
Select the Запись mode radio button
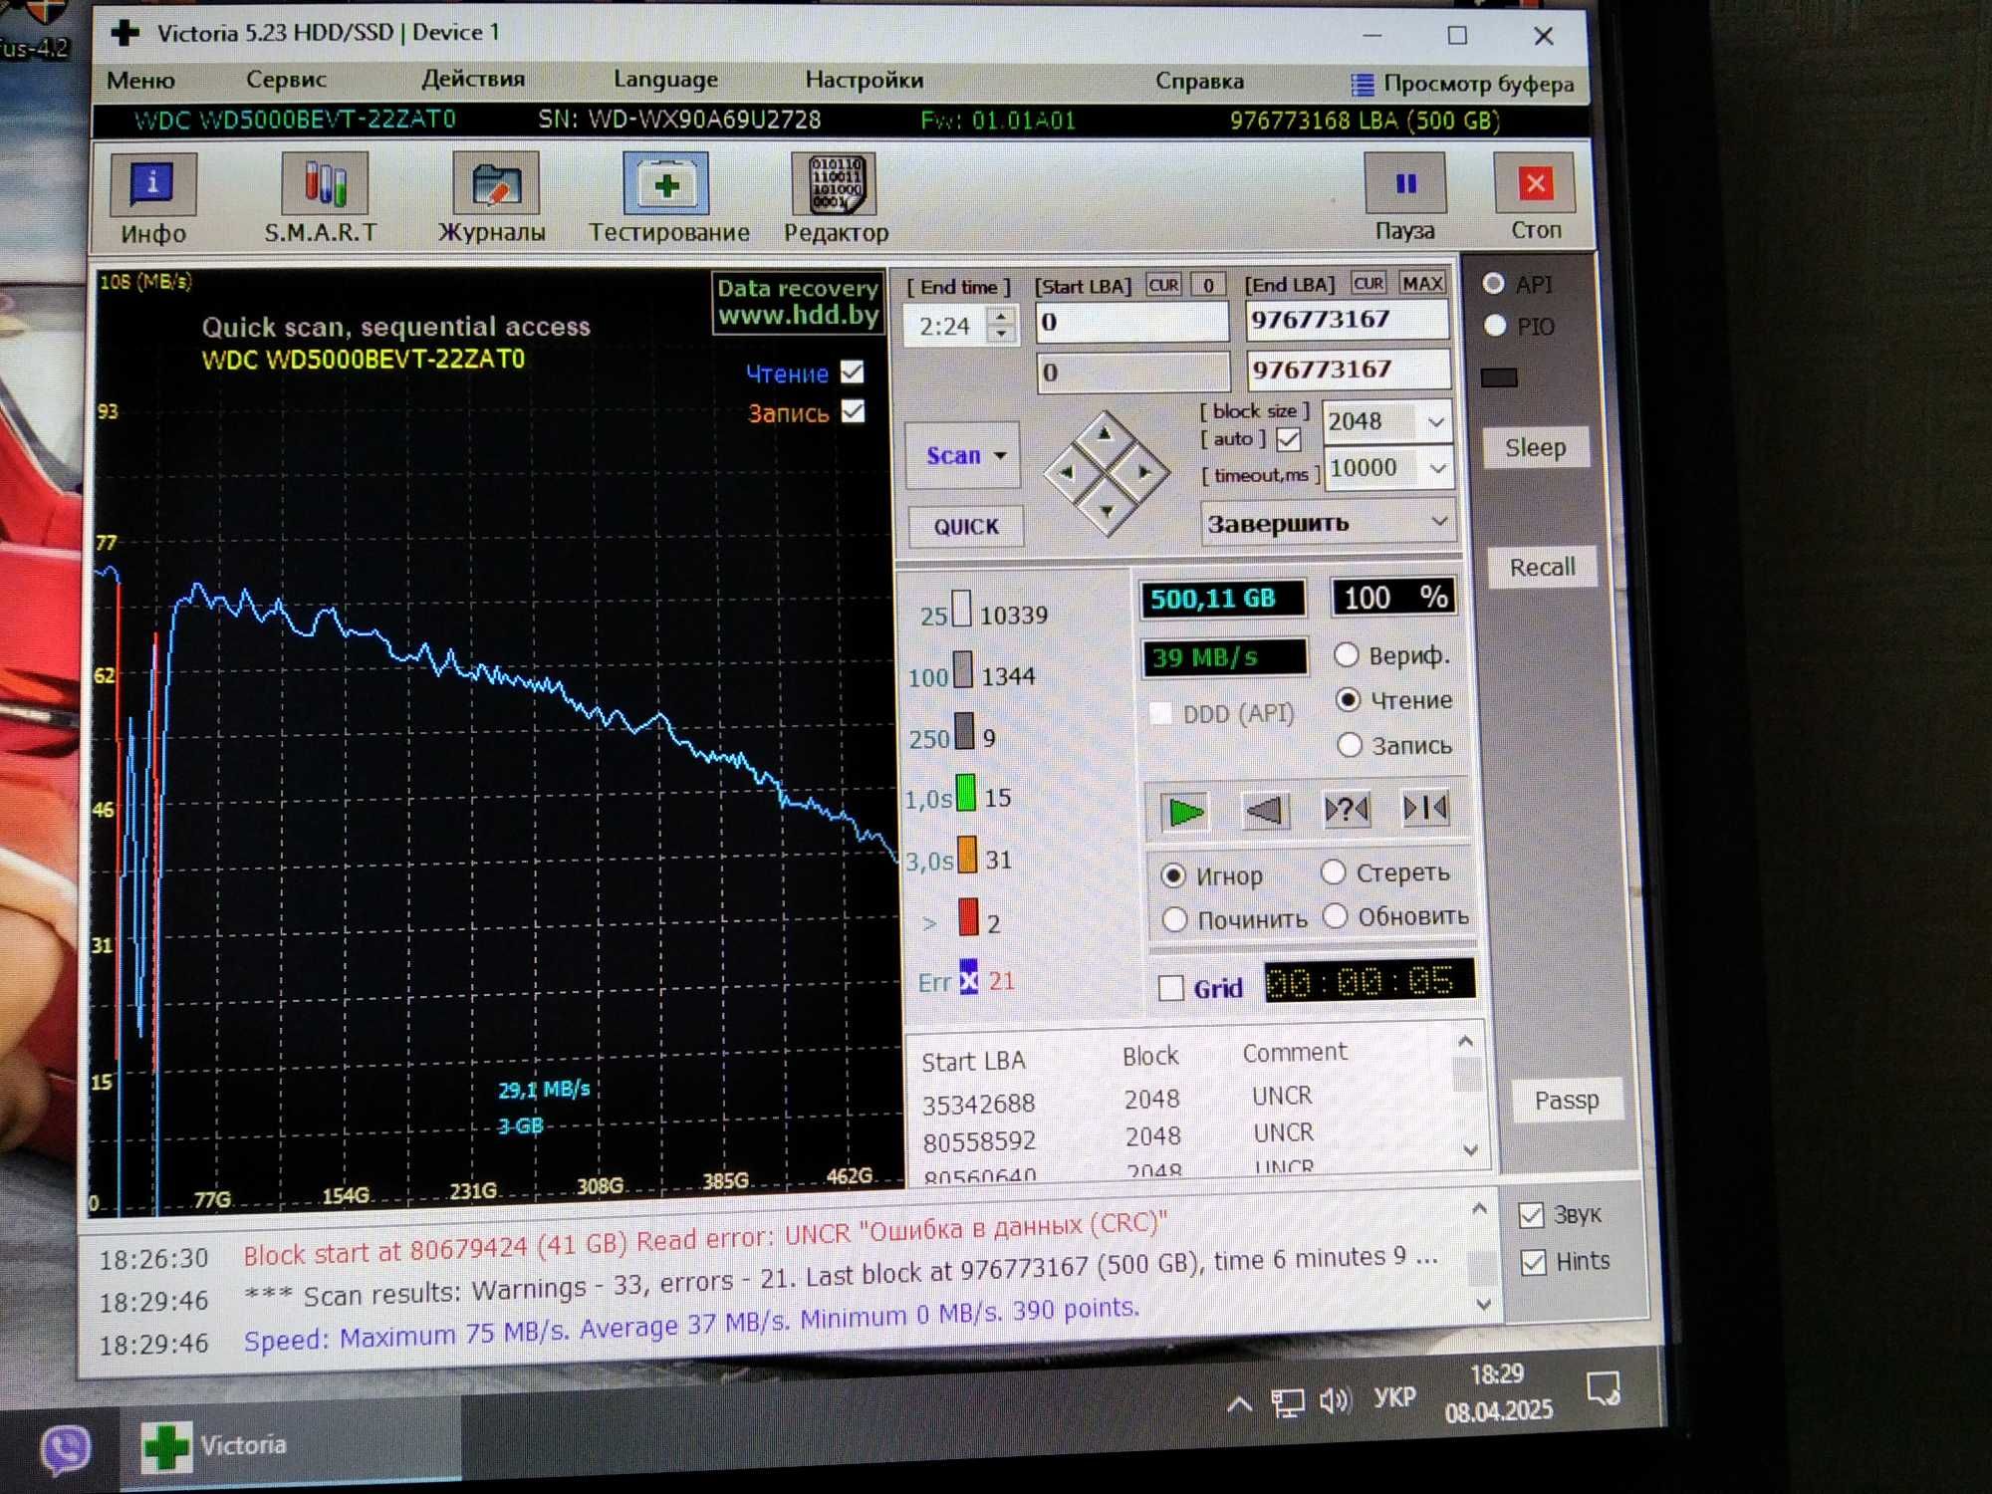click(x=1350, y=744)
